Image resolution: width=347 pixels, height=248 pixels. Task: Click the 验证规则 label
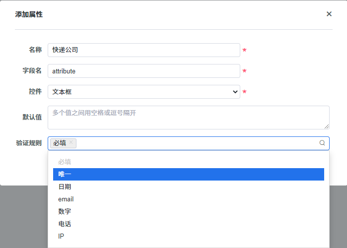29,143
